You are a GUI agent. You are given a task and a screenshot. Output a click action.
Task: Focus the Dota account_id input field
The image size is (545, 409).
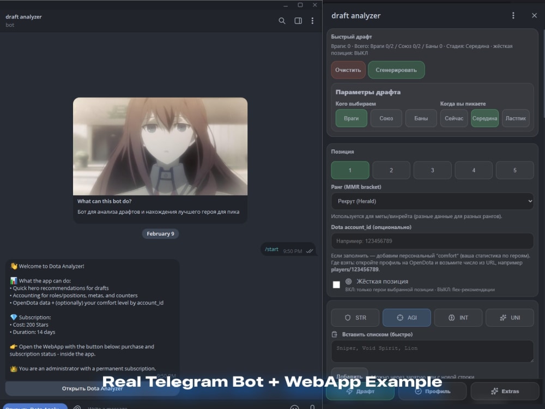coord(432,241)
